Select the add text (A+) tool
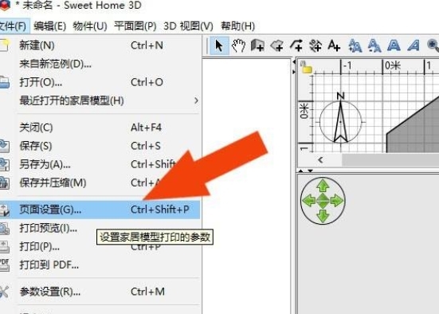The width and height of the screenshot is (439, 314). (x=334, y=45)
